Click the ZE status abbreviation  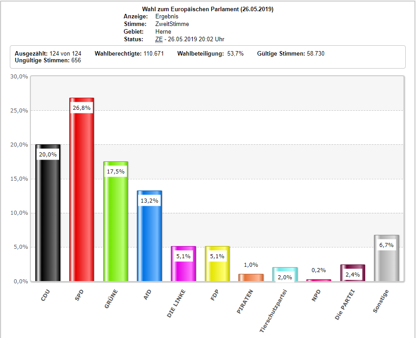pos(159,39)
